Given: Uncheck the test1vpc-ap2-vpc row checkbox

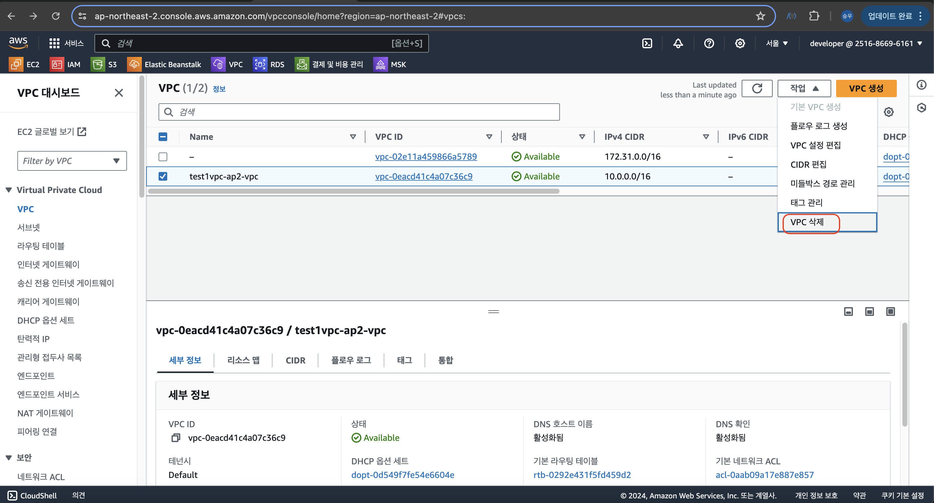Looking at the screenshot, I should (163, 176).
